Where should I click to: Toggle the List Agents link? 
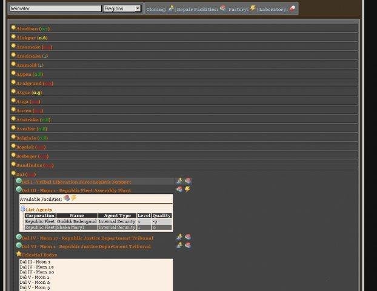coord(39,210)
